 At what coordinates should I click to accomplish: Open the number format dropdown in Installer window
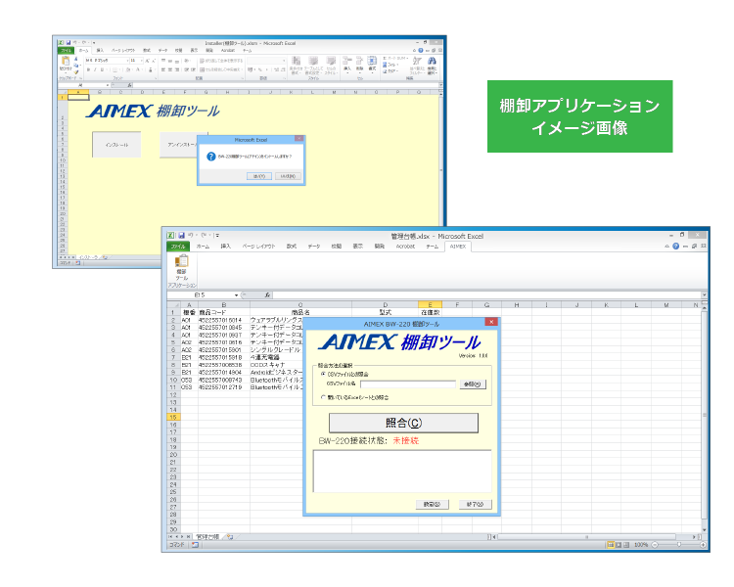pos(284,61)
